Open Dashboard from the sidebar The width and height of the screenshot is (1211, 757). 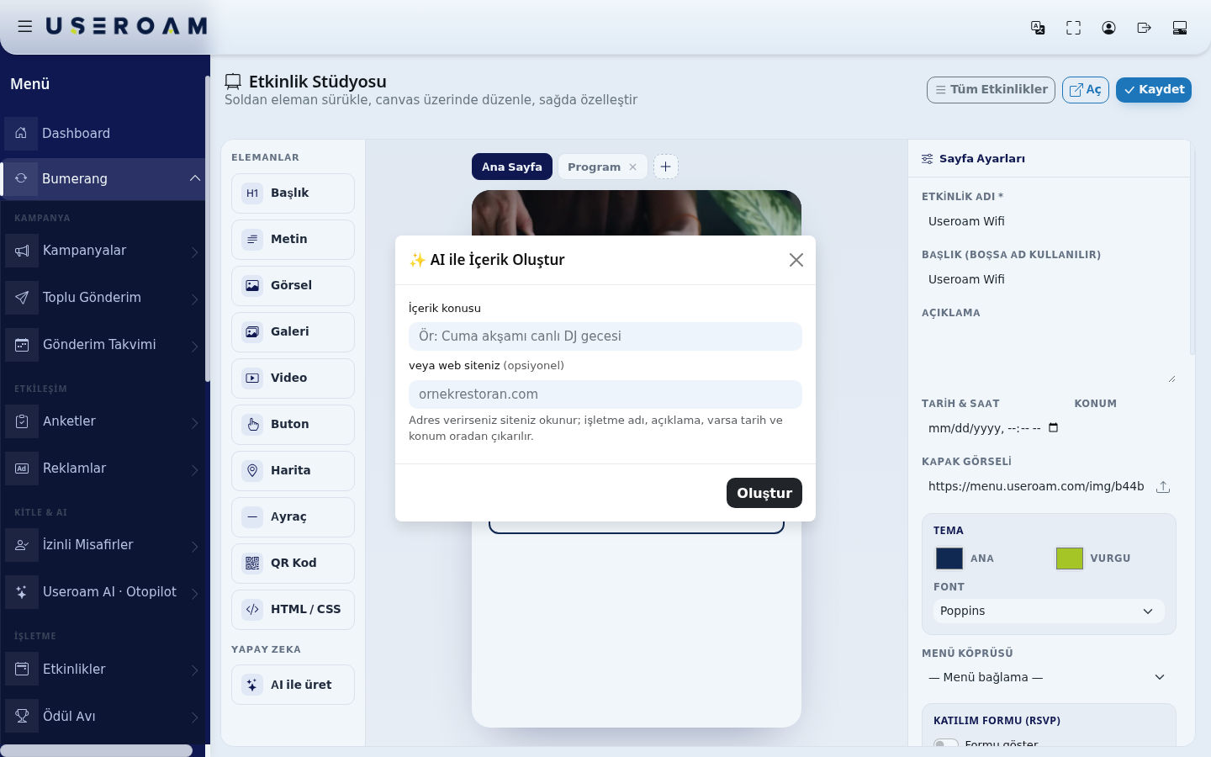pyautogui.click(x=104, y=134)
